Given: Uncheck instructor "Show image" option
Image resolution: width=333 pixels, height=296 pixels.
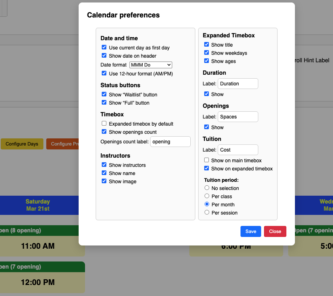Looking at the screenshot, I should [104, 181].
